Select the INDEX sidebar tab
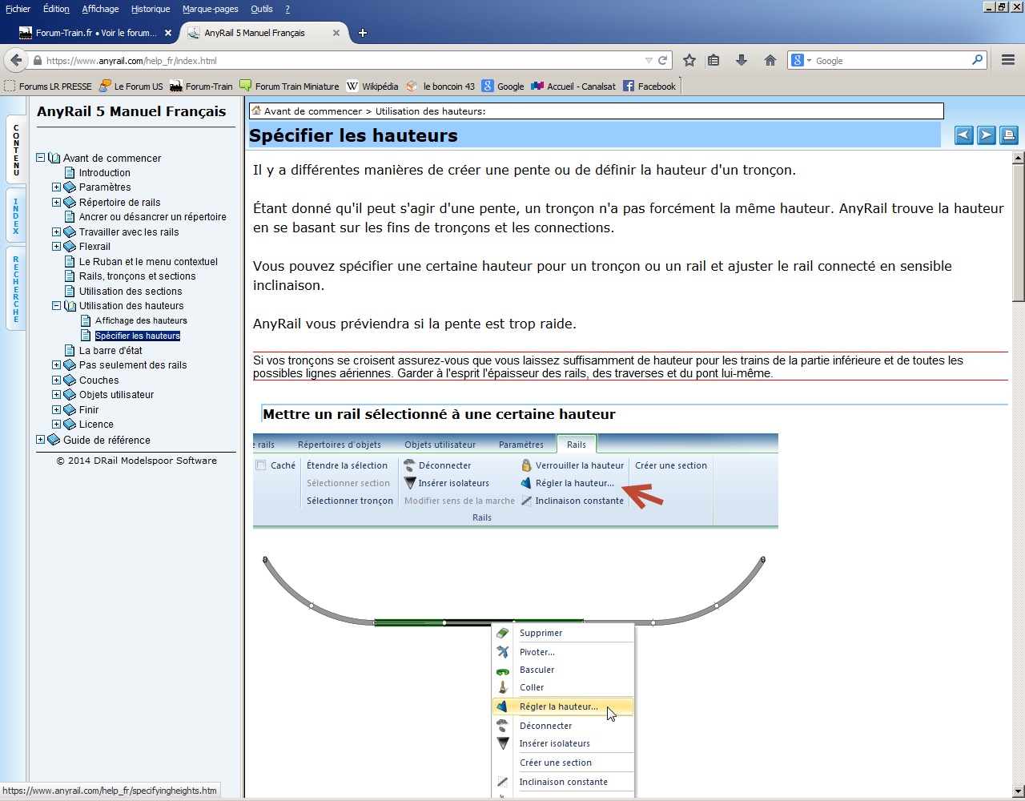Screen dimensions: 1025x801 (16, 215)
